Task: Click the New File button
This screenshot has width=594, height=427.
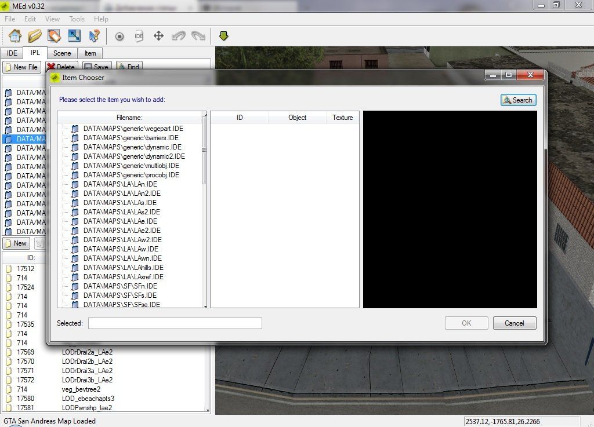Action: pos(22,67)
